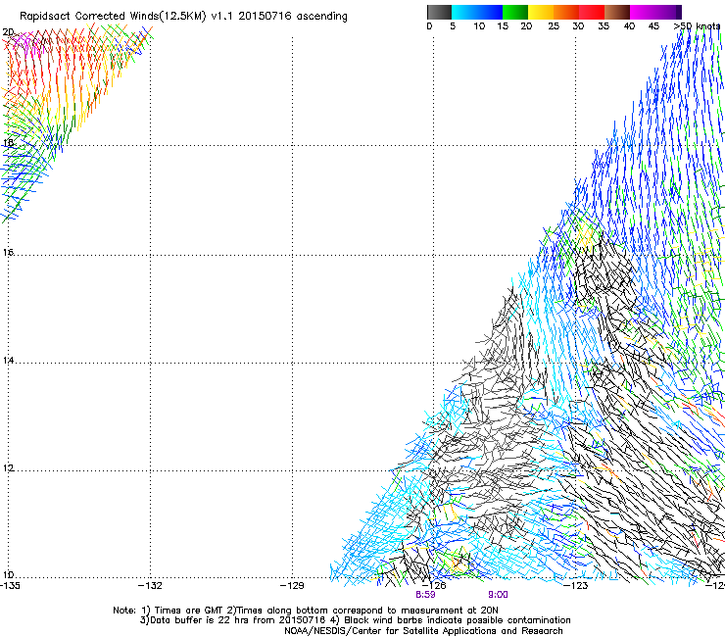Click the longitude axis label '-132'
This screenshot has height=637, width=725.
coord(150,586)
